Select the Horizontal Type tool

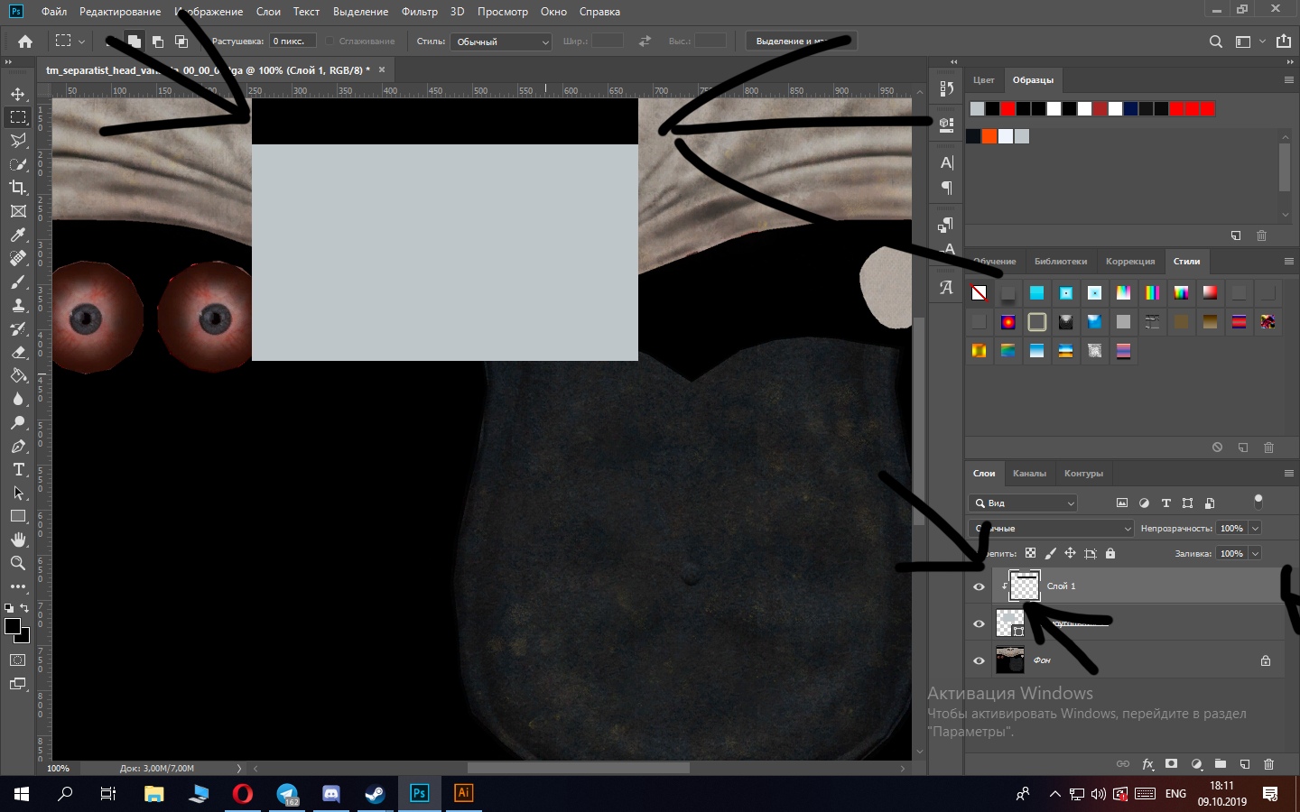point(18,469)
